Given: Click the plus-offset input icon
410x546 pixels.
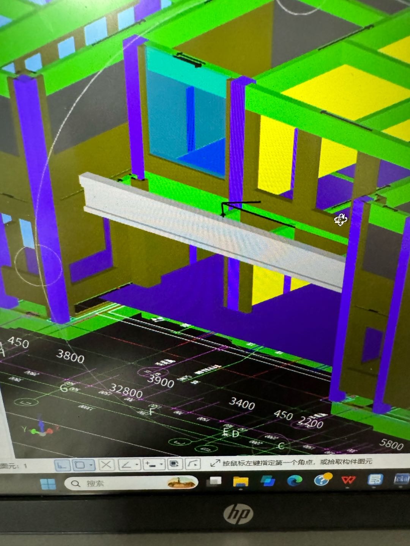Looking at the screenshot, I should (x=151, y=464).
